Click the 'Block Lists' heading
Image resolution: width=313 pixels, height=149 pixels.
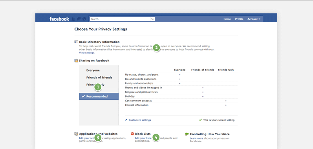[x=143, y=134]
